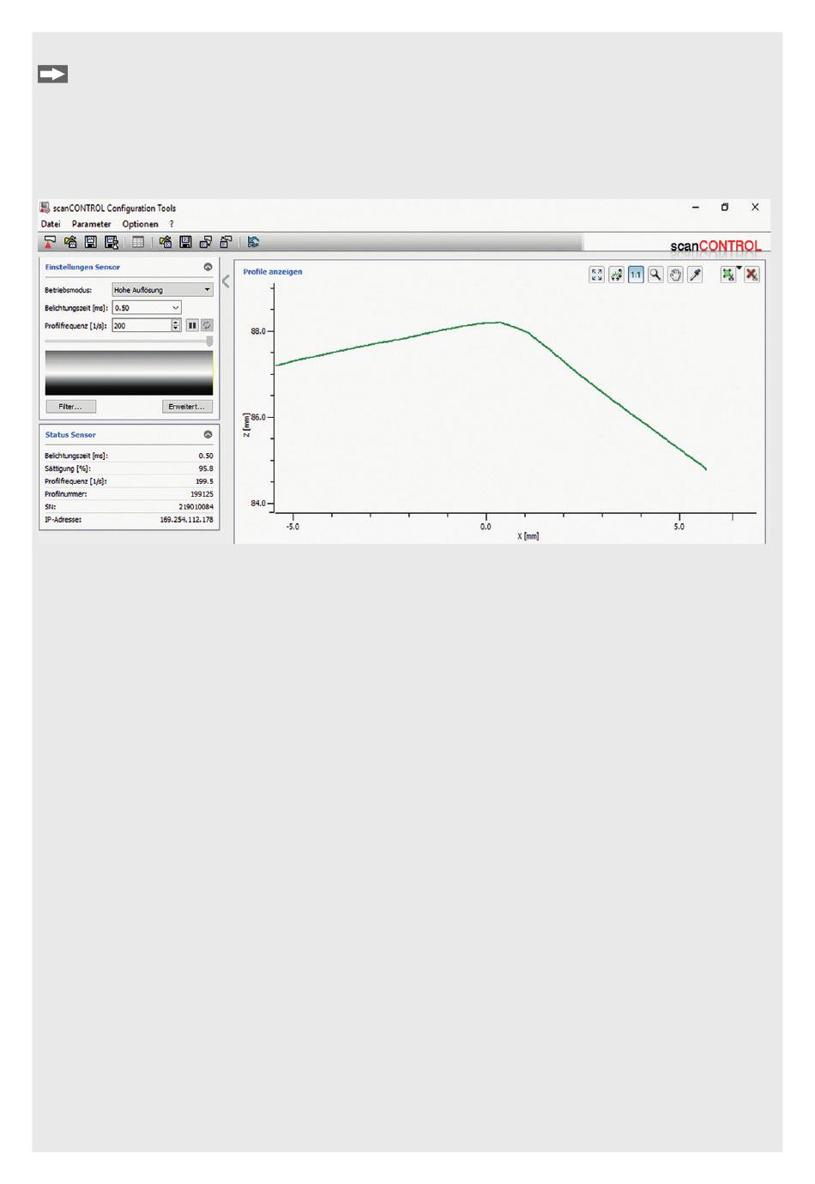Viewport: 815px width, 1184px height.
Task: Open the Betriebsmodus dropdown
Action: (162, 290)
